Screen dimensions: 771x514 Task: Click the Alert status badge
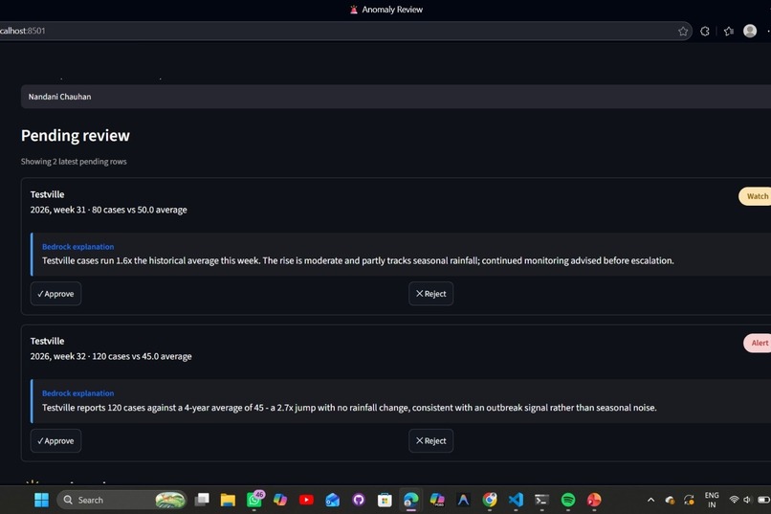(x=759, y=343)
